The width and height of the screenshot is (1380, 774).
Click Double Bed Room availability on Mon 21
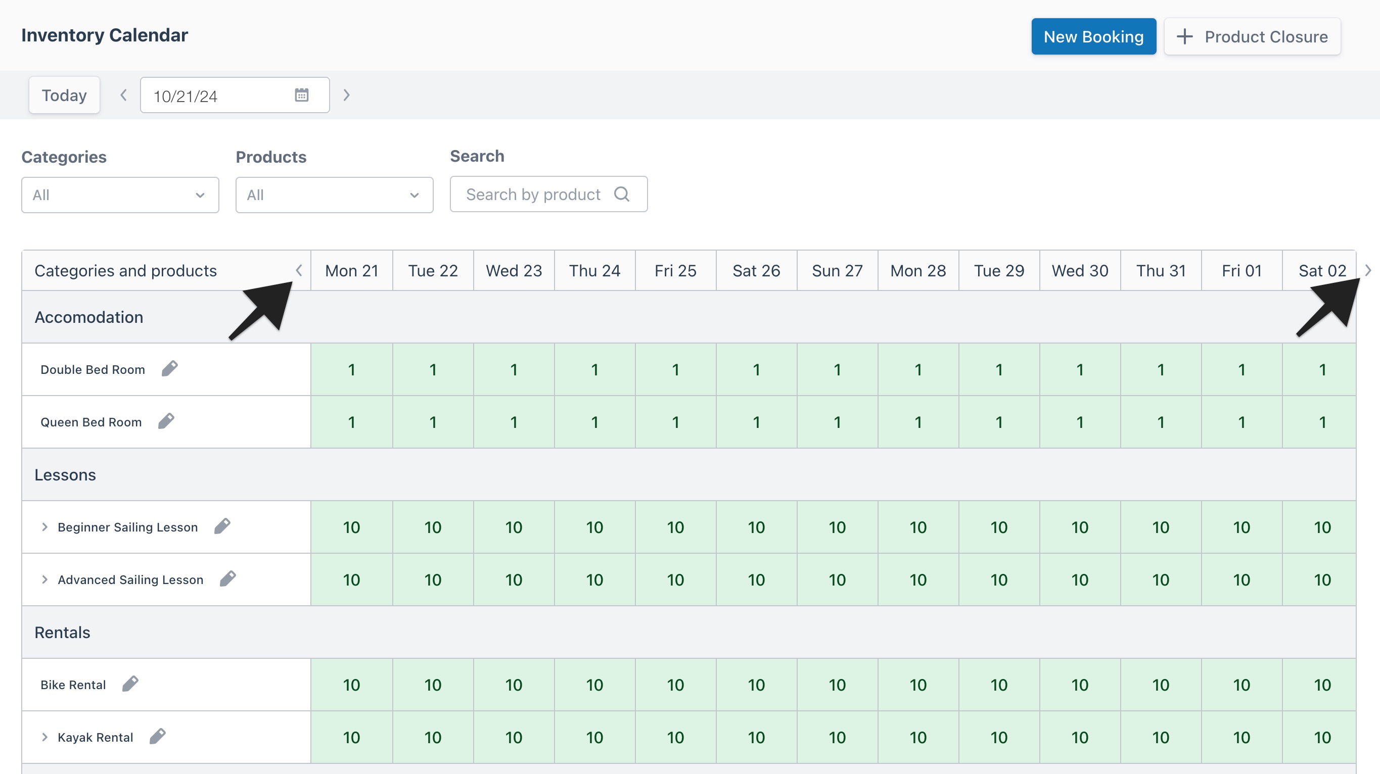(352, 369)
